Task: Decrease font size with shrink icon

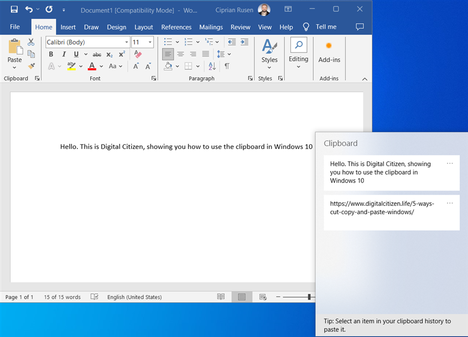Action: tap(148, 66)
